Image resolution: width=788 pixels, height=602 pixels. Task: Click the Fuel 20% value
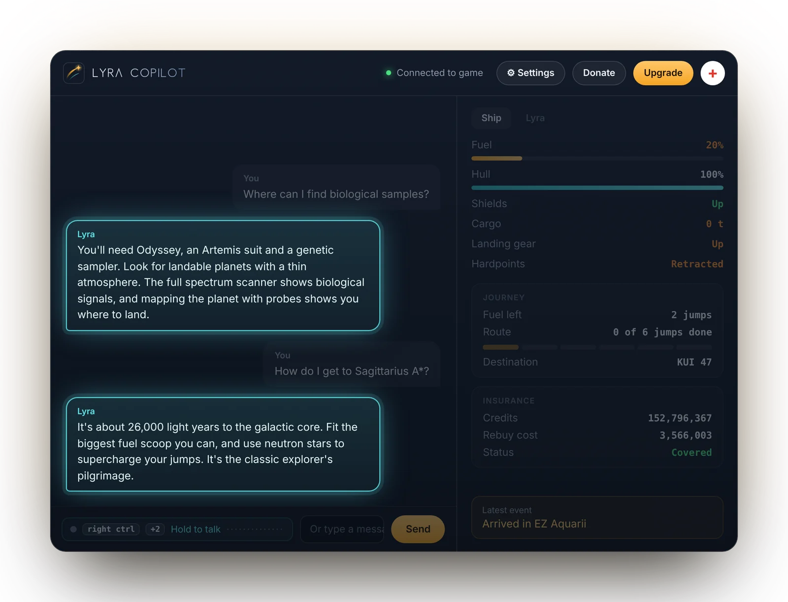point(714,145)
